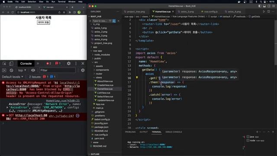Click the split editor icon
The height and width of the screenshot is (156, 277).
coord(268,12)
